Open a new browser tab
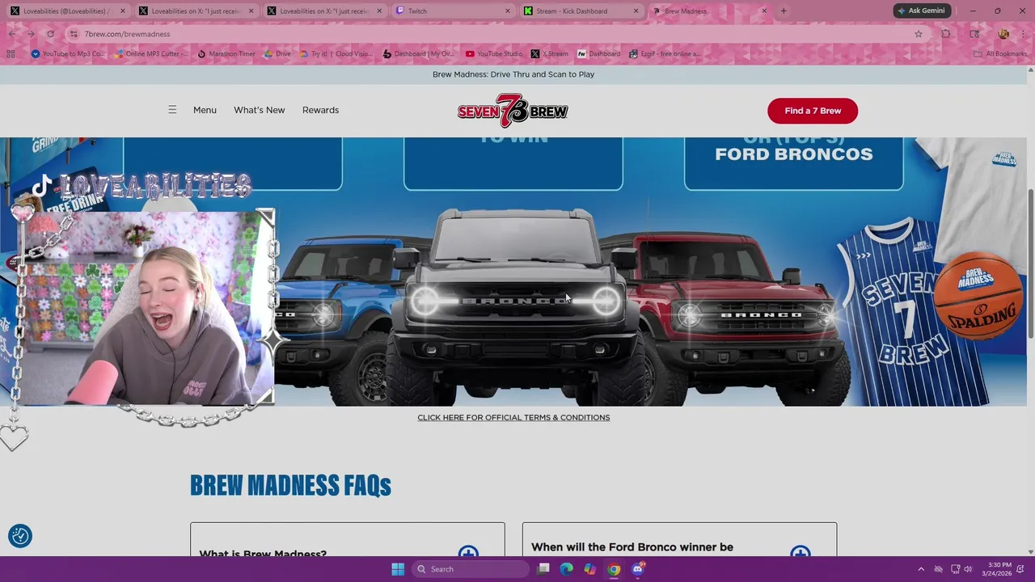1035x582 pixels. pyautogui.click(x=784, y=11)
